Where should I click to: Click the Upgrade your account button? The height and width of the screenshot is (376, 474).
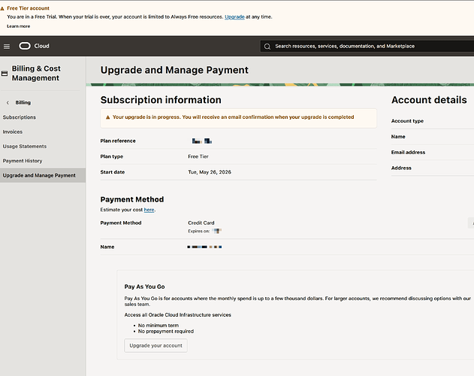pyautogui.click(x=155, y=345)
